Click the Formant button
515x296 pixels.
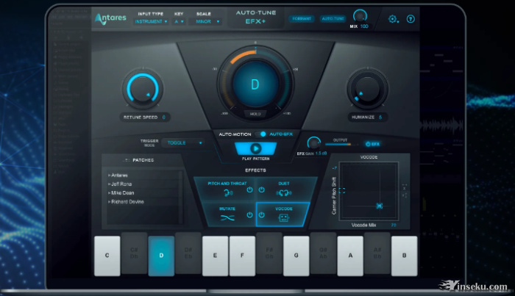301,18
